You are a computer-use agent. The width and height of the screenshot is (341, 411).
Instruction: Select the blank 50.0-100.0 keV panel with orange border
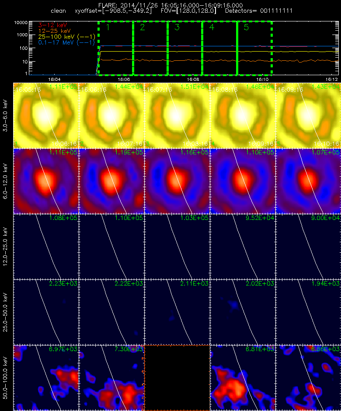177,378
